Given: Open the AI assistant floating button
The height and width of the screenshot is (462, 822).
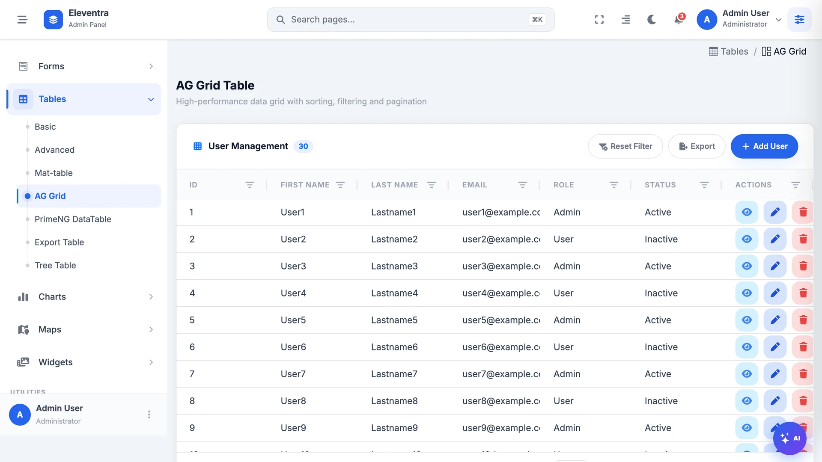Looking at the screenshot, I should coord(790,438).
